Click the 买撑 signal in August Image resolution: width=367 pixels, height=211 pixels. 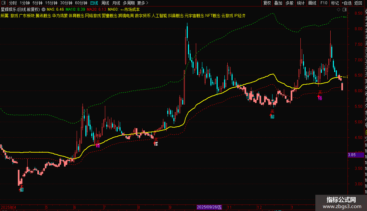tap(156, 142)
